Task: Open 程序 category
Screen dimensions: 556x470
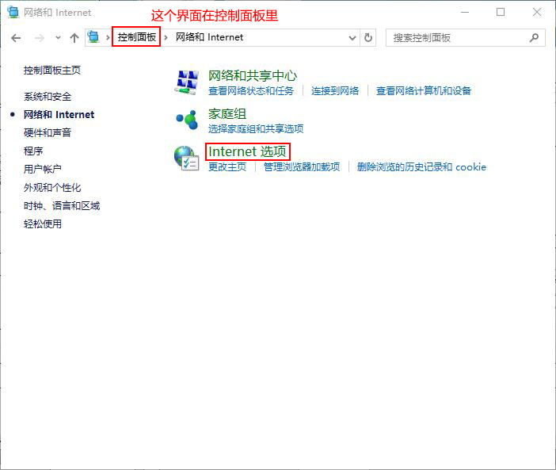Action: (33, 151)
